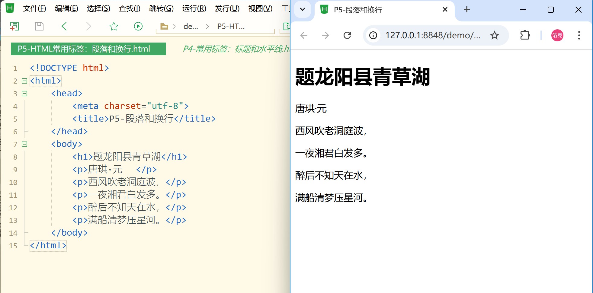
Task: Bookmark with the editor star icon
Action: tap(114, 27)
